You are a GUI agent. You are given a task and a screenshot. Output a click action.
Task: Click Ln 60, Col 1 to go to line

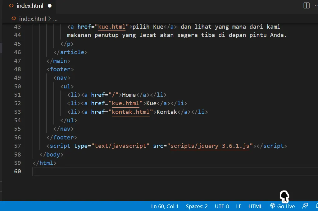click(x=165, y=206)
